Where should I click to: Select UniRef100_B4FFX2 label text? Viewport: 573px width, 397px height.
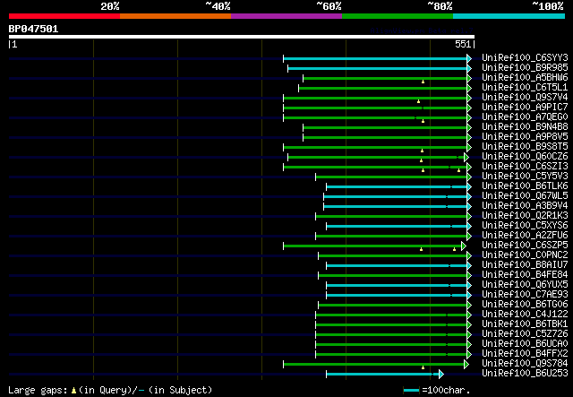(x=525, y=354)
